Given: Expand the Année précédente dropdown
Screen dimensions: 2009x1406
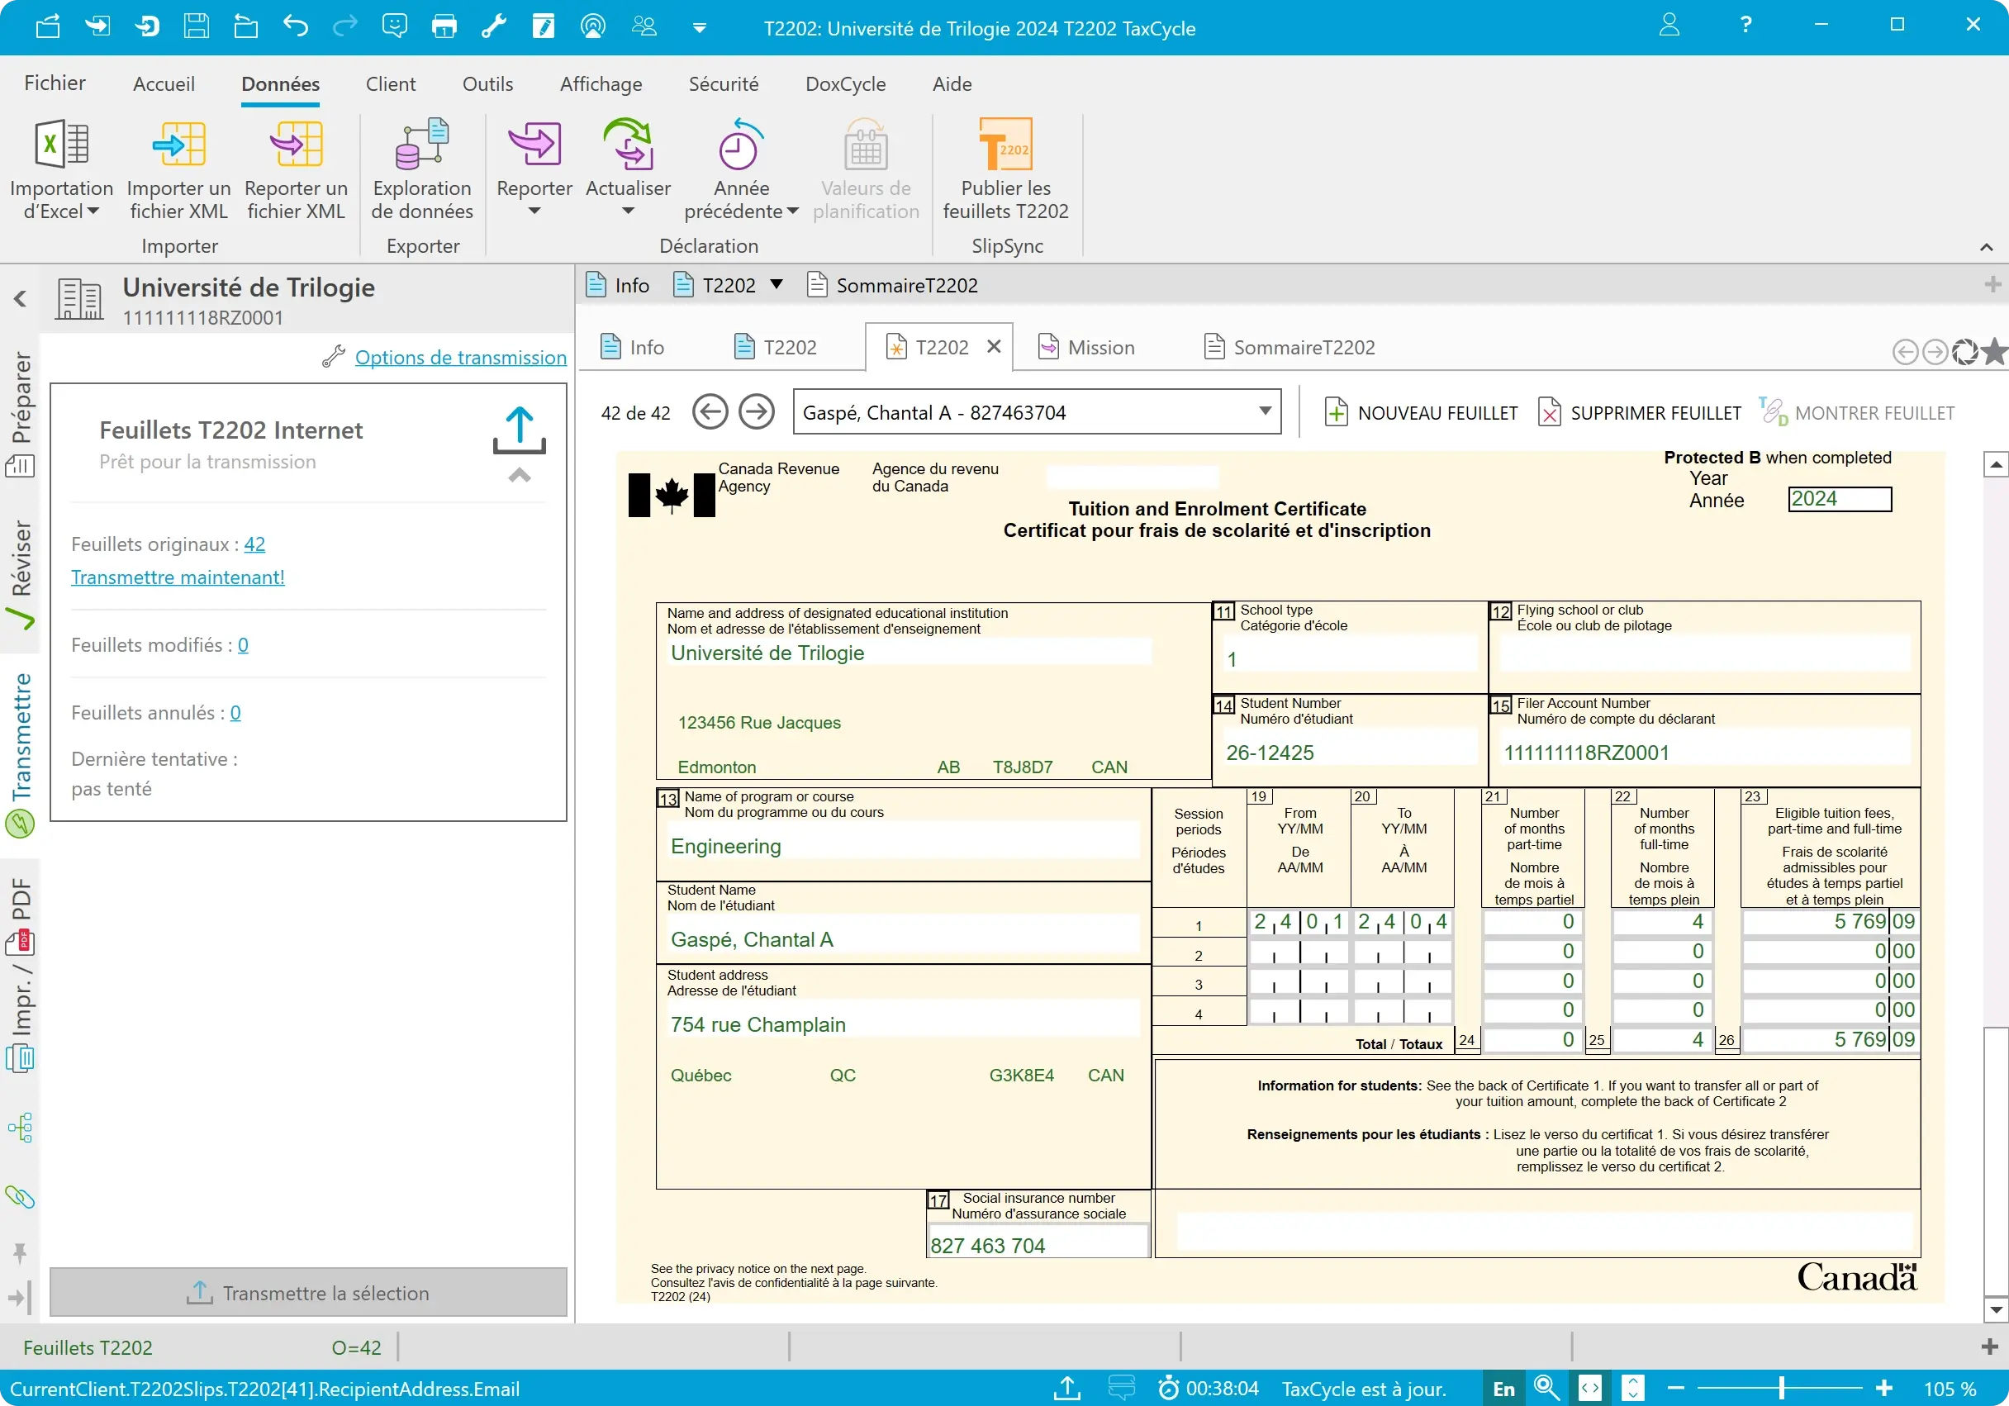Looking at the screenshot, I should coord(793,211).
